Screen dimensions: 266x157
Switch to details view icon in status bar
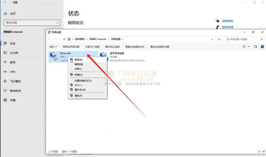(x=259, y=151)
